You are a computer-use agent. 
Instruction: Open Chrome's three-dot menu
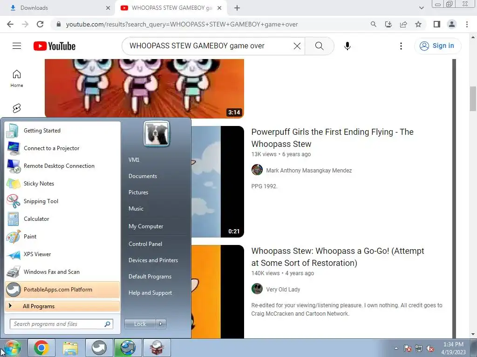(467, 24)
